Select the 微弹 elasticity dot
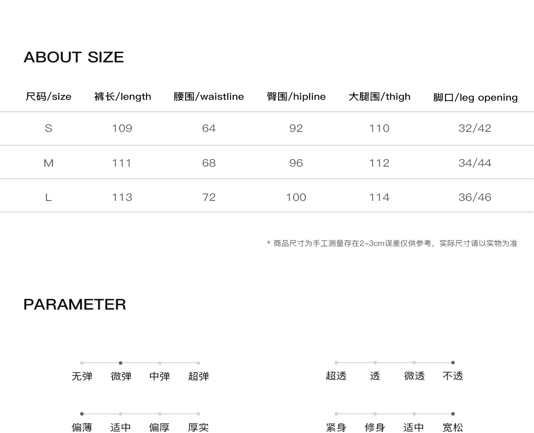The image size is (534, 433). point(121,363)
